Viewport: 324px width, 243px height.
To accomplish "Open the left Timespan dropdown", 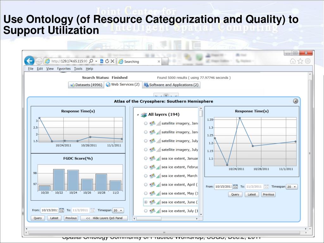I will [118, 210].
